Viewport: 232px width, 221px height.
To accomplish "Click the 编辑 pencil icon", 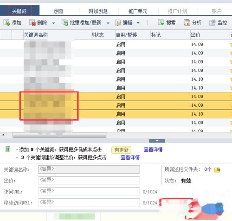I will tap(118, 23).
